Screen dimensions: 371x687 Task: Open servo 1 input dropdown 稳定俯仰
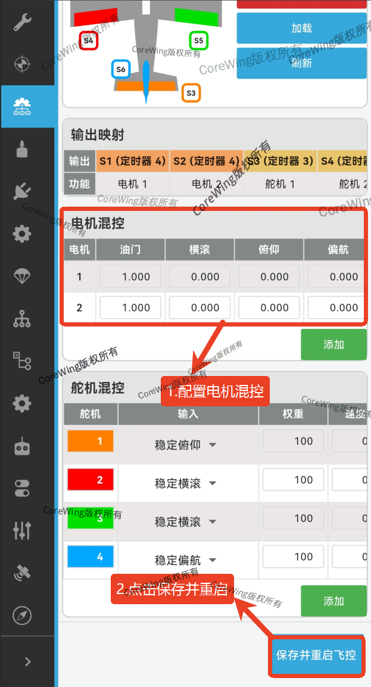pyautogui.click(x=185, y=445)
